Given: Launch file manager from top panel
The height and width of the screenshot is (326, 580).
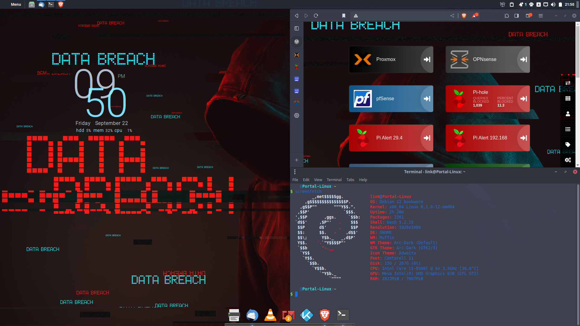Looking at the screenshot, I should point(32,4).
